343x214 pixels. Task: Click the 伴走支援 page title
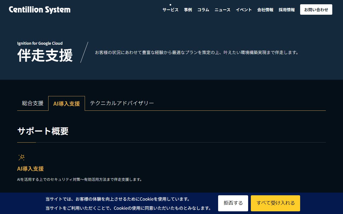[45, 55]
